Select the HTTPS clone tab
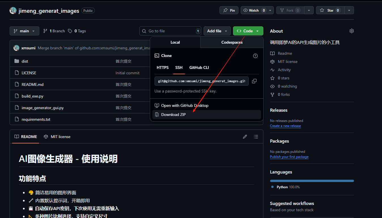The width and height of the screenshot is (382, 218). point(163,67)
